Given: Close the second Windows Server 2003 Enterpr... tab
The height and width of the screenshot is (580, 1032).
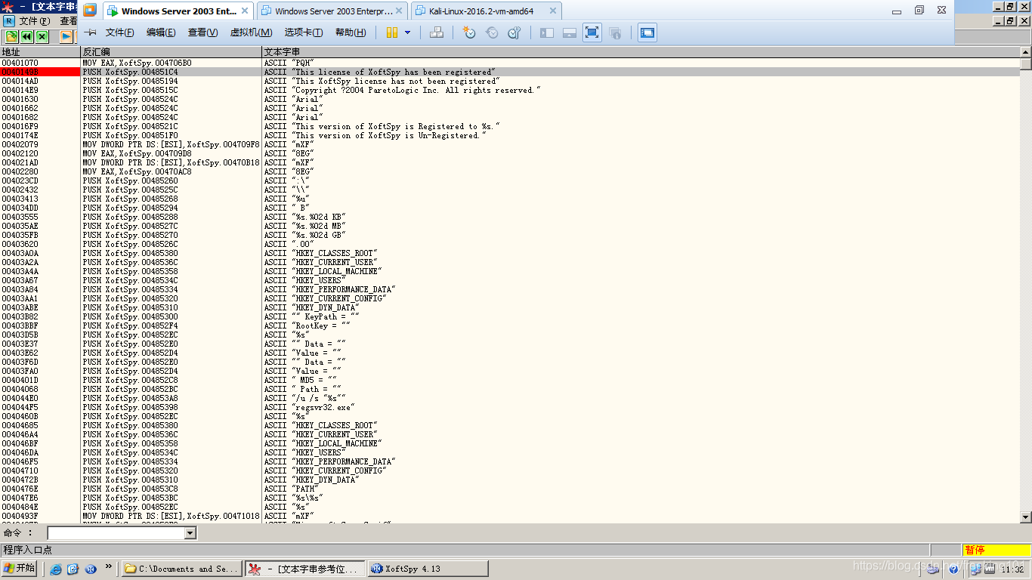Looking at the screenshot, I should tap(400, 11).
